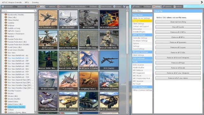The height and width of the screenshot is (115, 204).
Task: Click icon beside Half-Life: Source category
Action: [x=6, y=31]
